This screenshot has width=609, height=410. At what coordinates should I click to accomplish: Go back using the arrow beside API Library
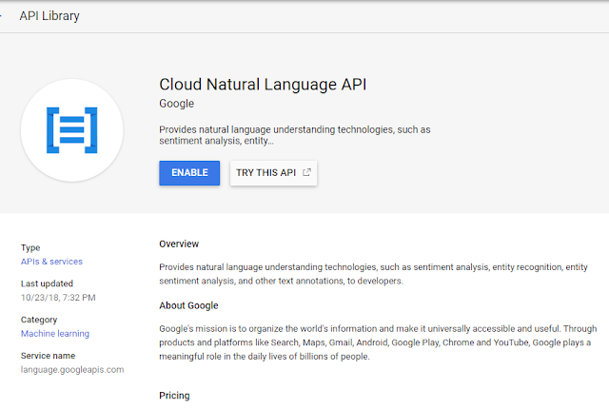click(1, 15)
